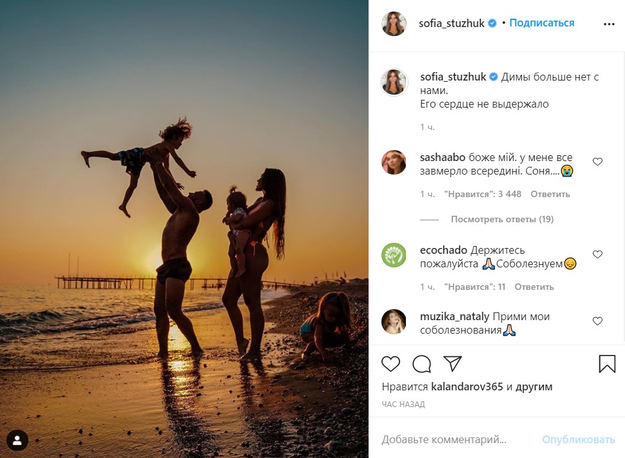
Task: Reply to the ecochado comment
Action: tap(534, 287)
